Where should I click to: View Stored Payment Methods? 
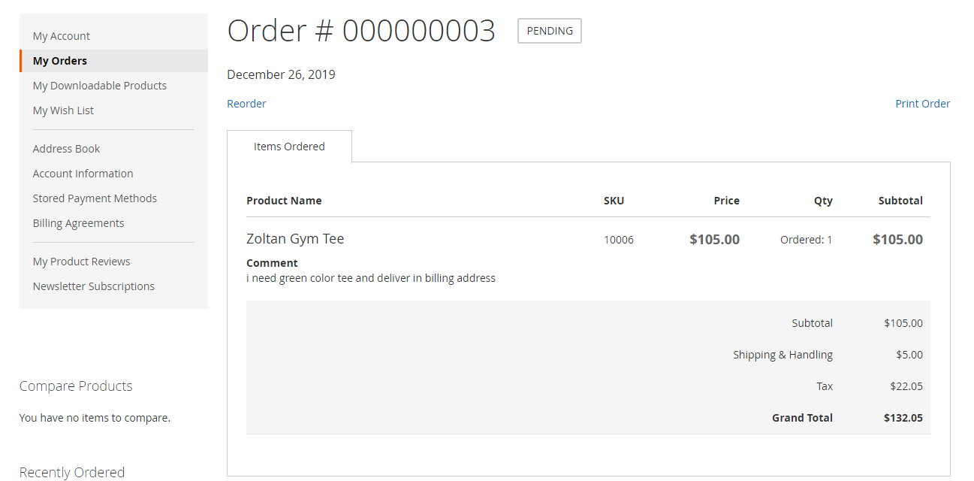click(95, 198)
